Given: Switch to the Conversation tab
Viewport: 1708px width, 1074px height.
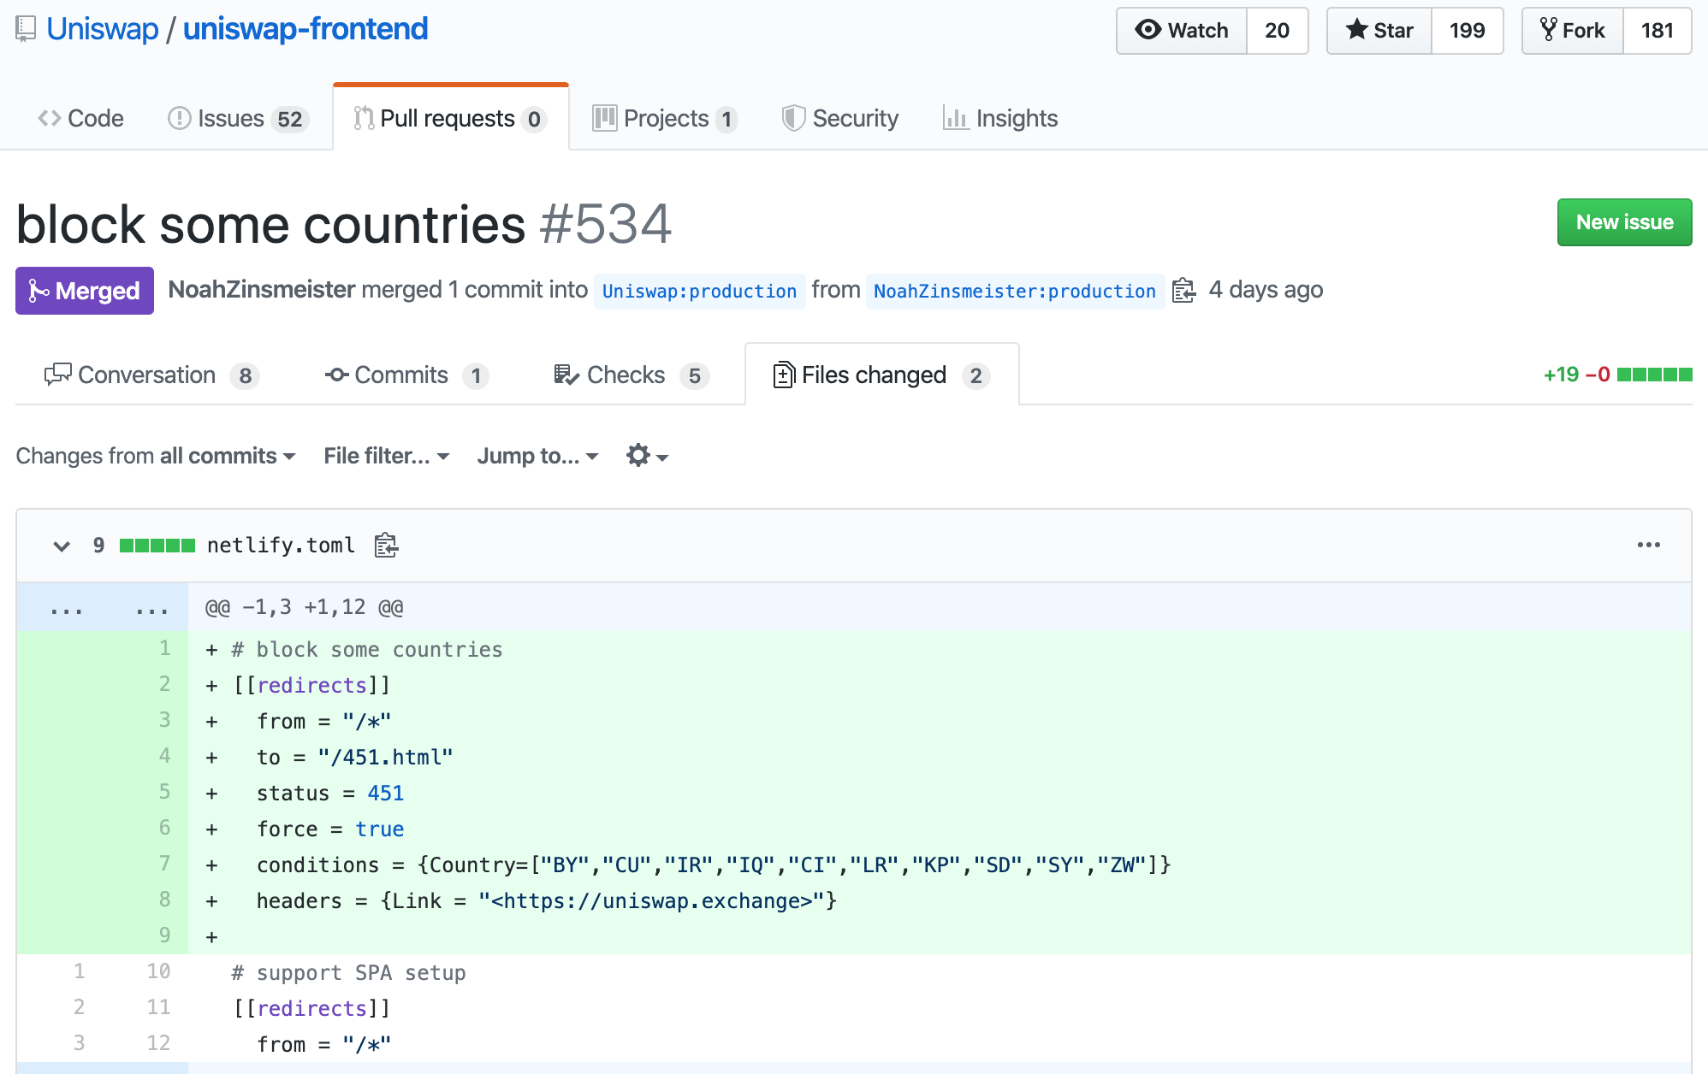Looking at the screenshot, I should [151, 375].
